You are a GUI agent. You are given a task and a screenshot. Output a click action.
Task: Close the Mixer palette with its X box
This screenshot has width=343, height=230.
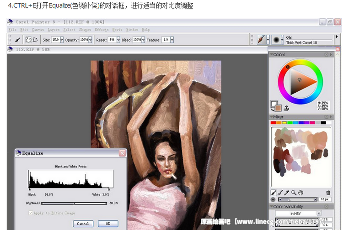tap(327, 117)
